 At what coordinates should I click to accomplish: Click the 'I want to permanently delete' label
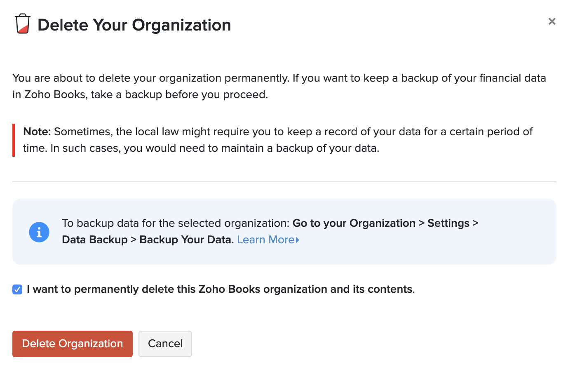click(x=221, y=289)
